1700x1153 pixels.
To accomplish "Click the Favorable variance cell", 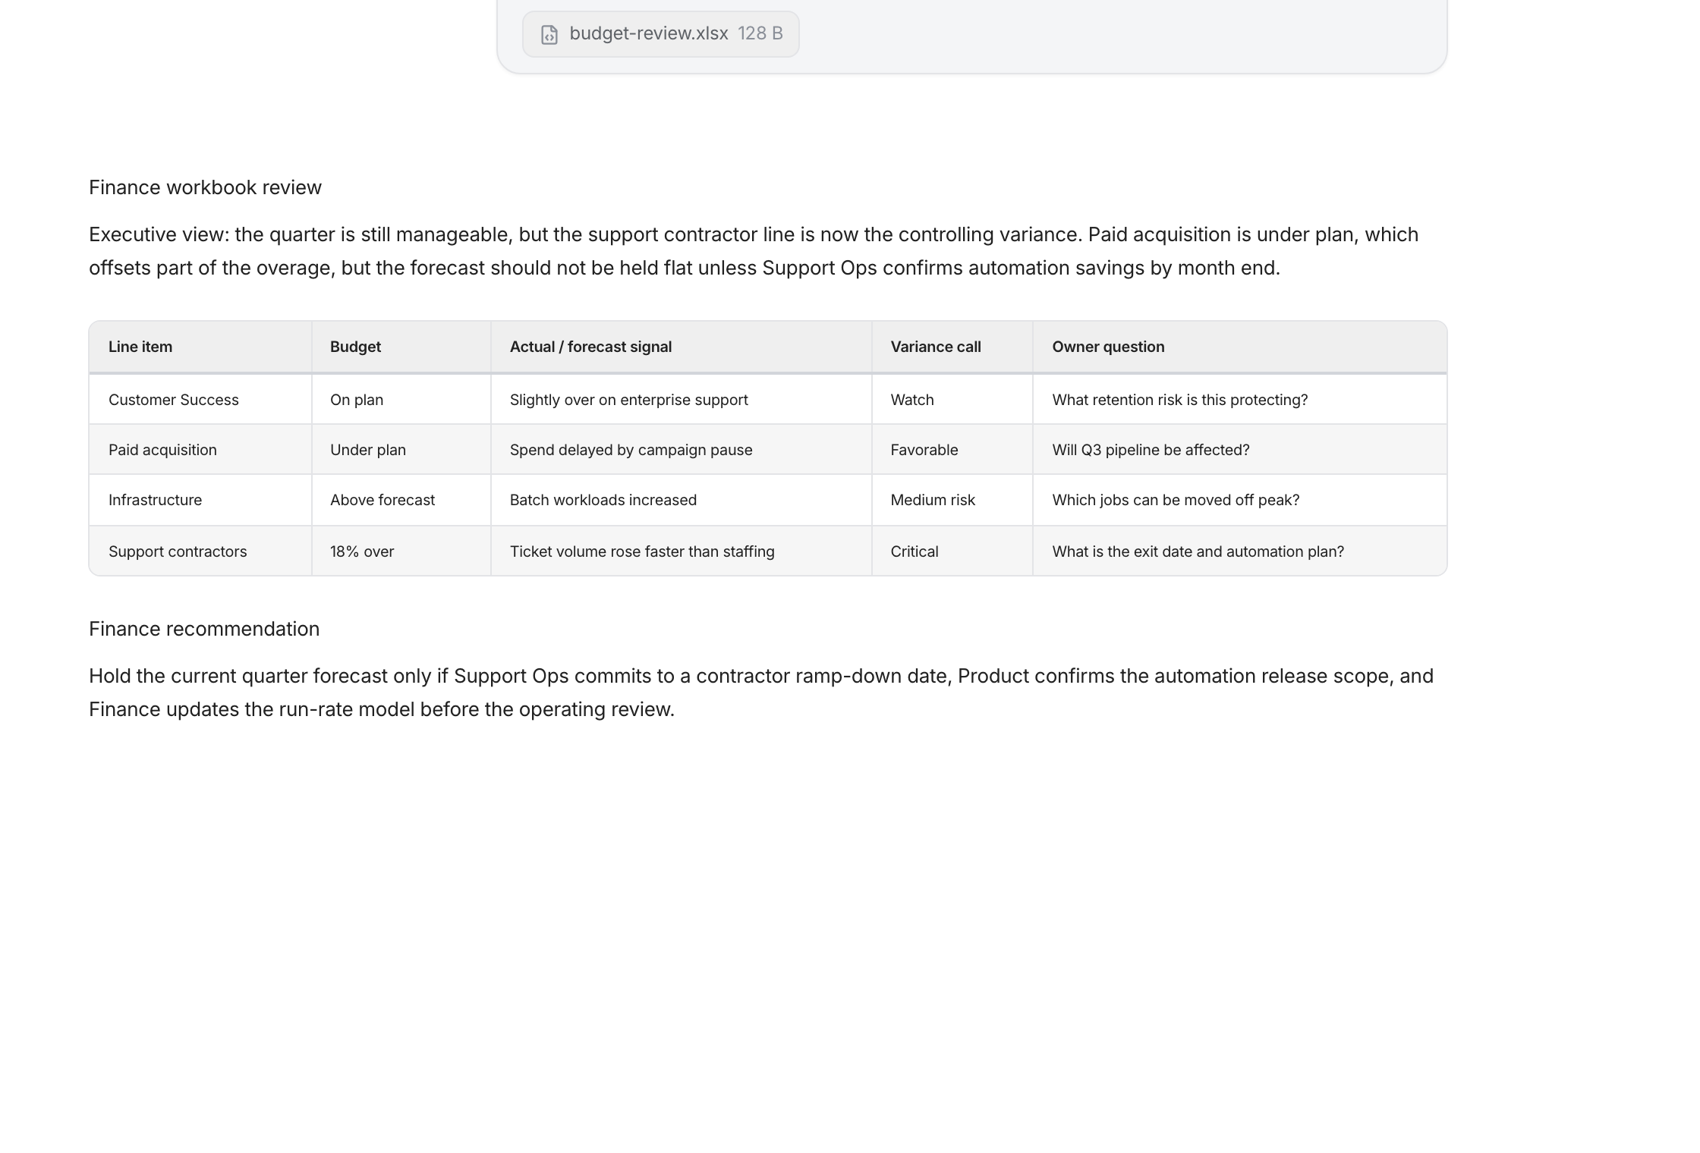I will click(924, 450).
